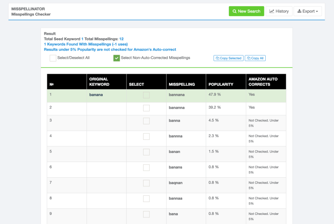Click the SELECT column header
334x224 pixels.
pyautogui.click(x=146, y=81)
